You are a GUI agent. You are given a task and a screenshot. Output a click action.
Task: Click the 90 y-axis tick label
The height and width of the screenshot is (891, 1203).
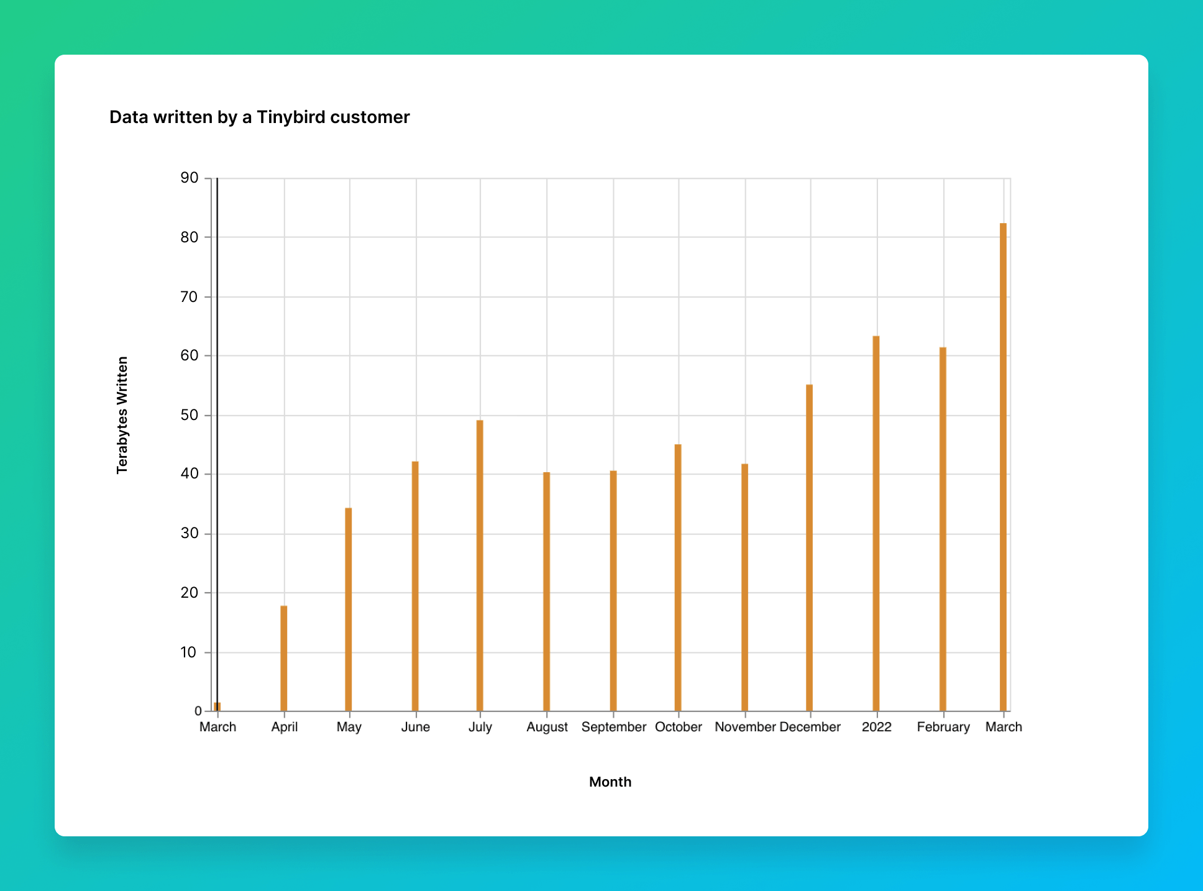(x=189, y=178)
